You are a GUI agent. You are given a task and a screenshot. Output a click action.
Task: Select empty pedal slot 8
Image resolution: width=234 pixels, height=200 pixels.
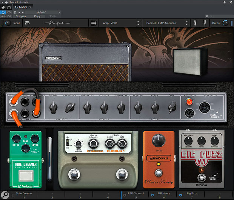[219, 195]
